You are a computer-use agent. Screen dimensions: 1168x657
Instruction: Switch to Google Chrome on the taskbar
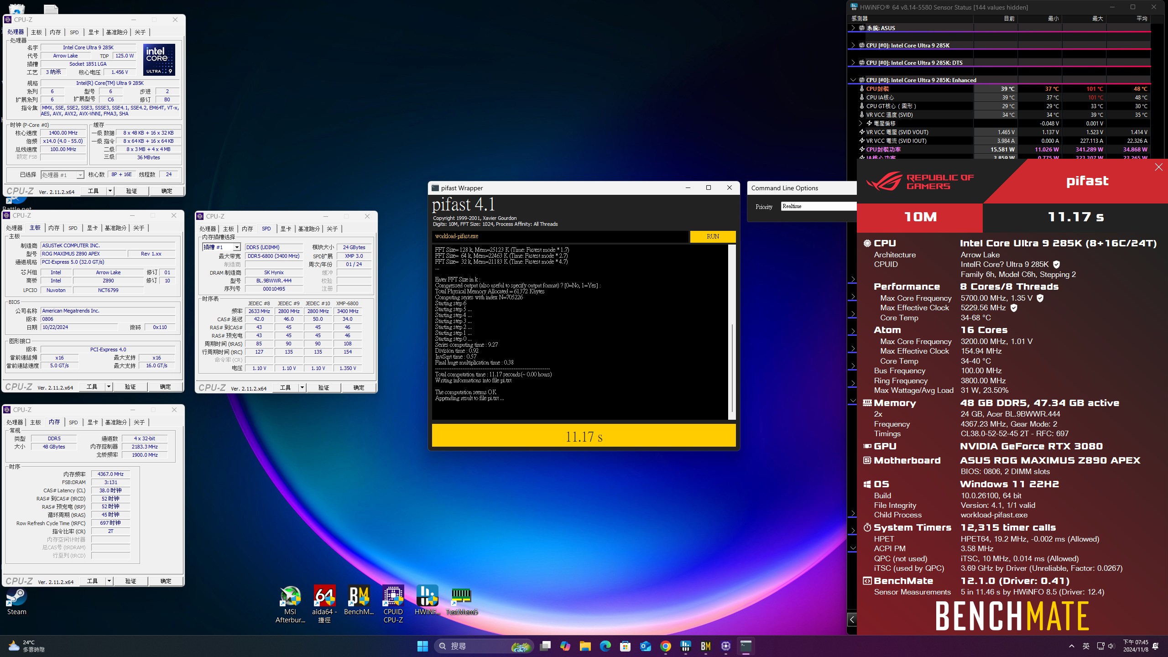click(666, 646)
